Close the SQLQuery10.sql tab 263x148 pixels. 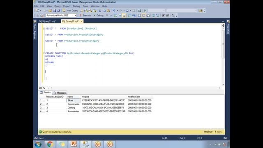coord(81,21)
